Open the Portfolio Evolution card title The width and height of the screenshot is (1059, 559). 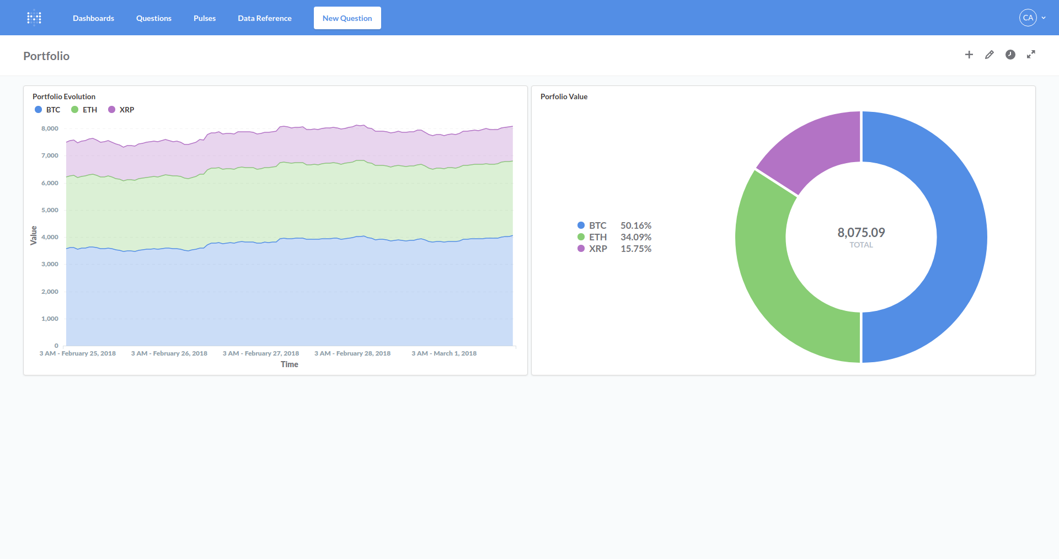64,96
